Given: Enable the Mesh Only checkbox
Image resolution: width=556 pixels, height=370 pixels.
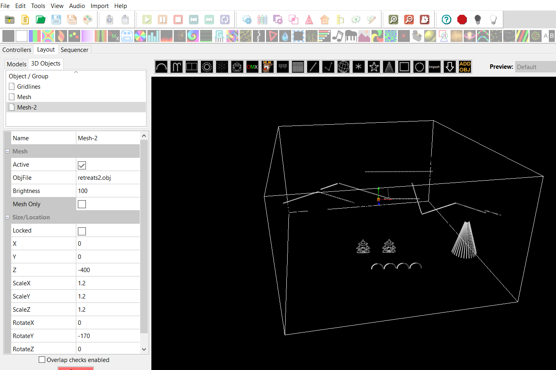Looking at the screenshot, I should click(x=82, y=204).
